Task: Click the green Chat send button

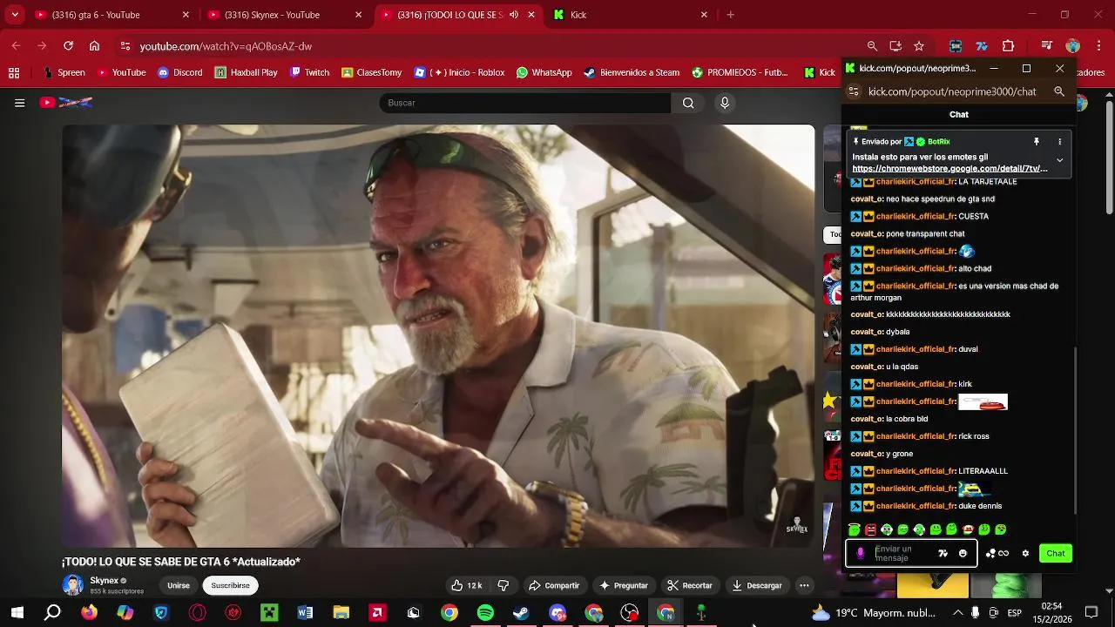Action: [1056, 553]
